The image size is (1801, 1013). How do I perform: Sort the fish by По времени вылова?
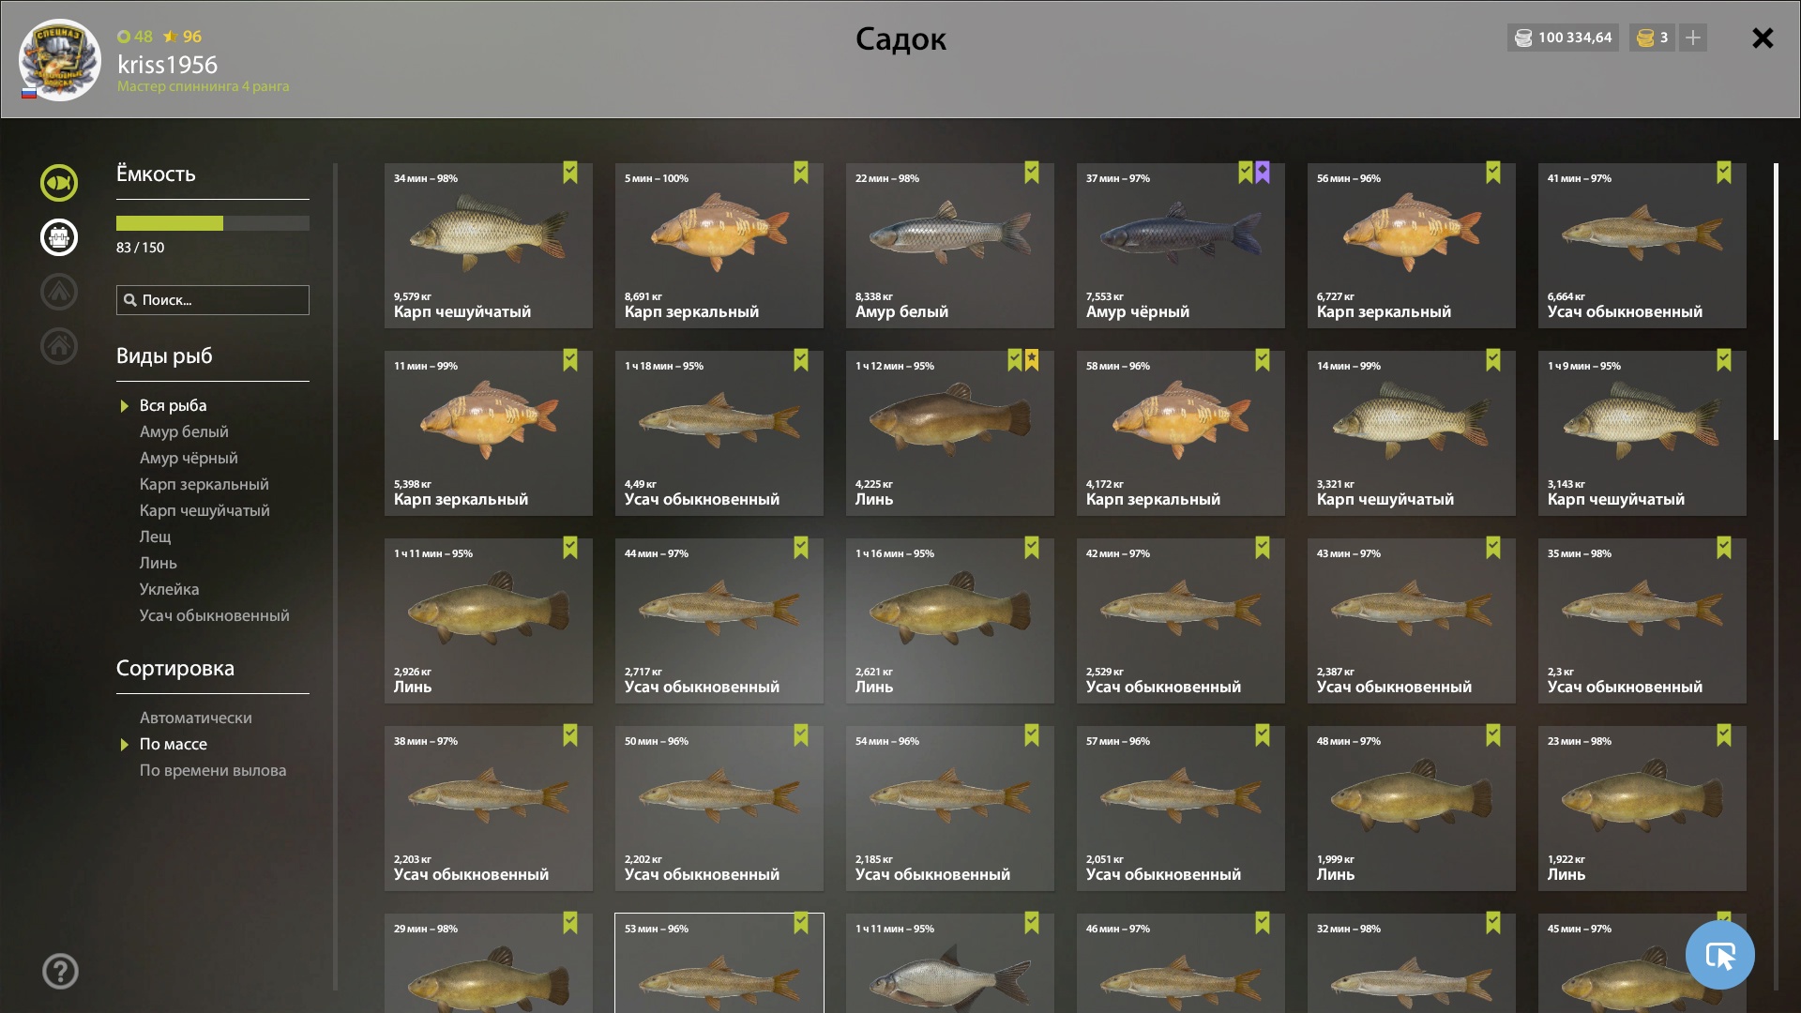point(213,770)
